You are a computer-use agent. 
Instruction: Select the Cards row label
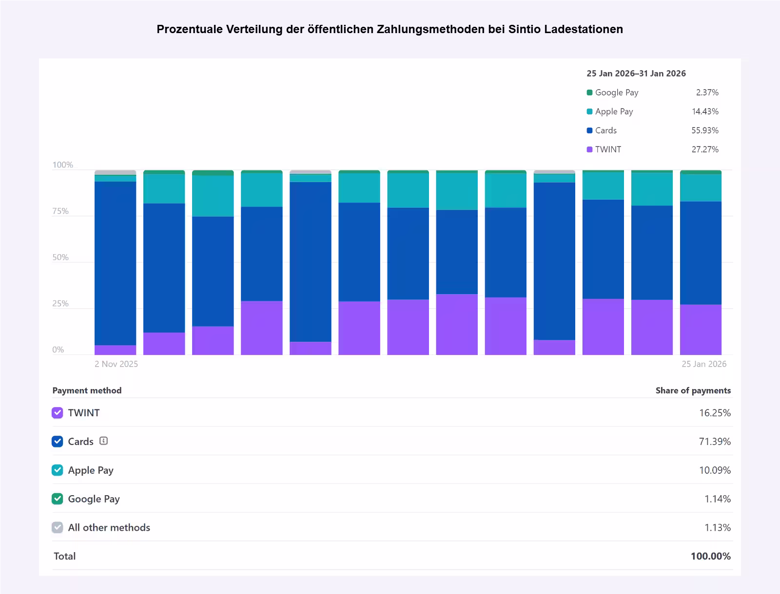click(x=81, y=441)
